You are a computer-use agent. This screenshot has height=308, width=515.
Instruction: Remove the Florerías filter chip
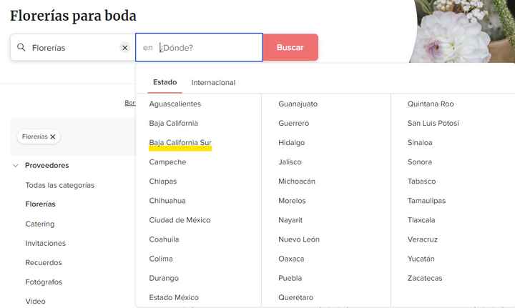coord(53,136)
